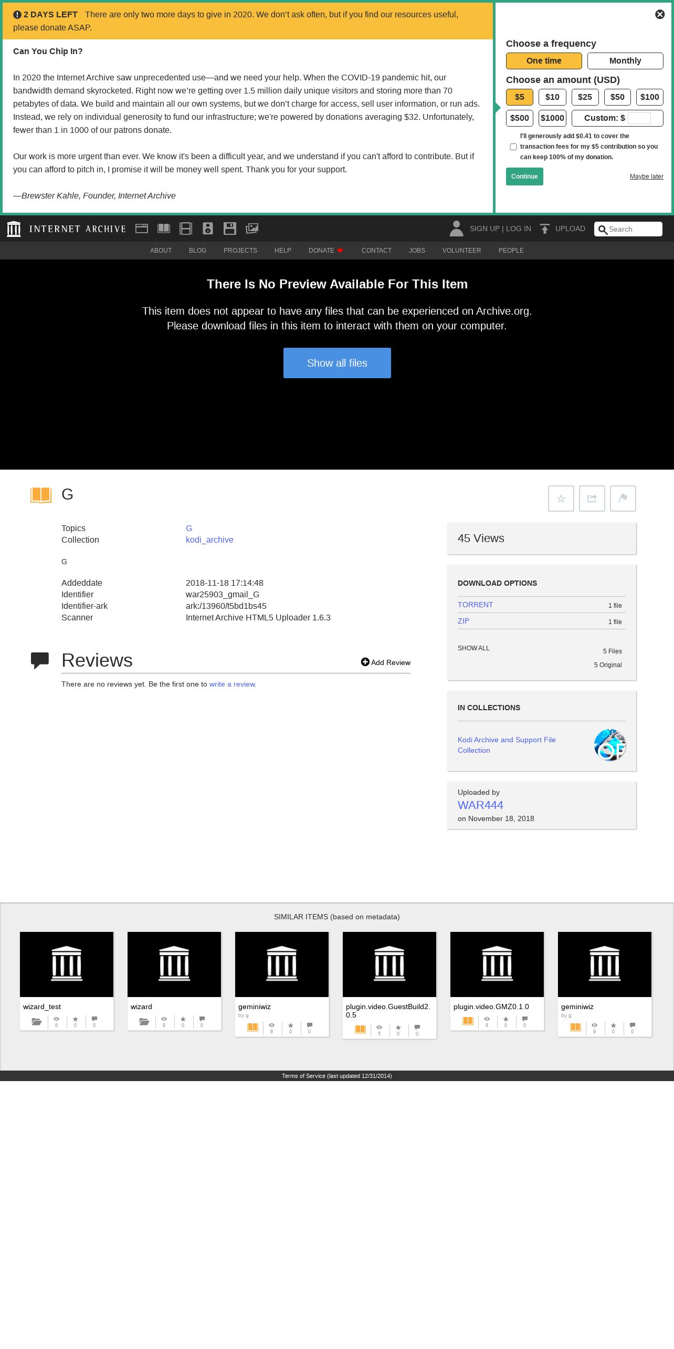Choose the $500 donation amount
Viewport: 674px width, 1349px height.
(x=520, y=118)
